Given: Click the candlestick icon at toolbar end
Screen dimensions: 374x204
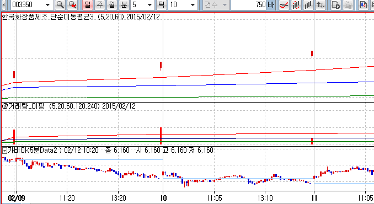Looking at the screenshot, I should pyautogui.click(x=364, y=4).
